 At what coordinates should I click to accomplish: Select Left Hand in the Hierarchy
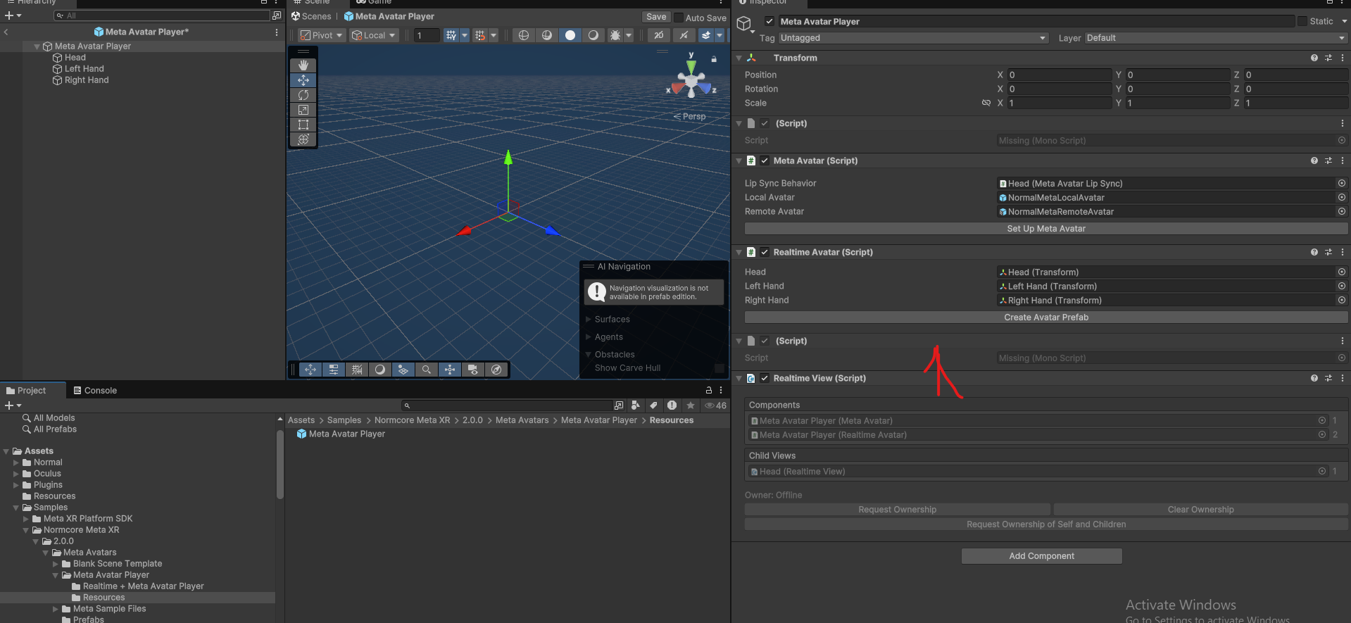tap(84, 69)
